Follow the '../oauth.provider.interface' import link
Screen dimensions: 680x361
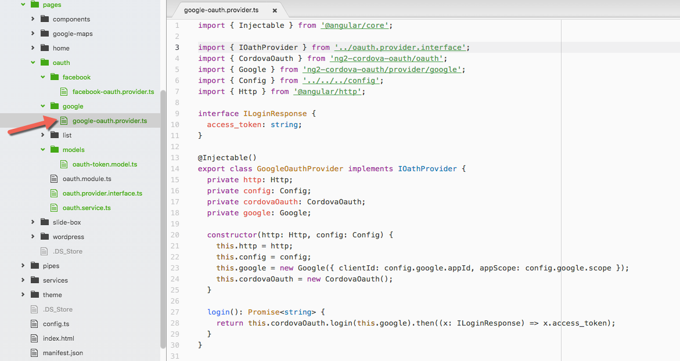coord(400,47)
